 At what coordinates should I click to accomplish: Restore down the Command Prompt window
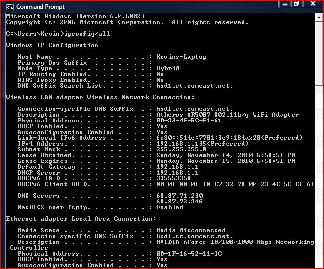(297, 4)
